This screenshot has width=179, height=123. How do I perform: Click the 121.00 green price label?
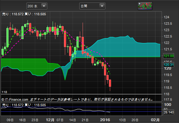169,56
